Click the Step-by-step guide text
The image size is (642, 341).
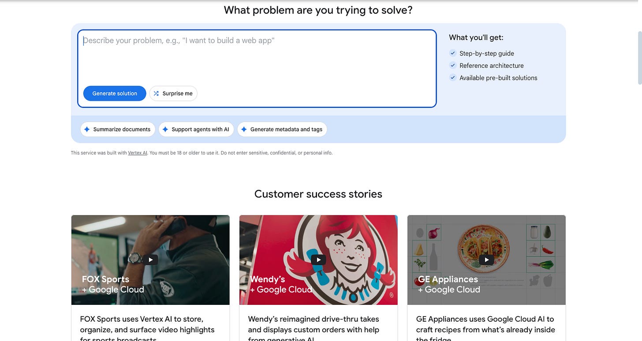tap(487, 53)
